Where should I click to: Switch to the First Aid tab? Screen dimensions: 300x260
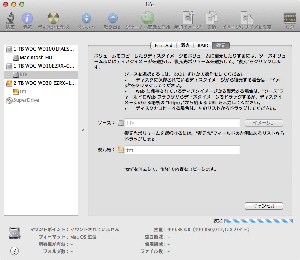(163, 45)
